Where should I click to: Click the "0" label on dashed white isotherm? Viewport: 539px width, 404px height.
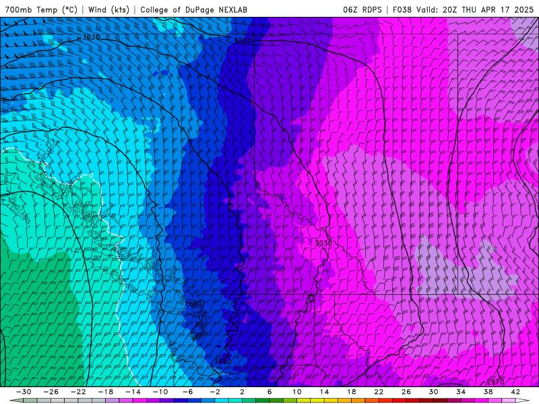point(91,175)
